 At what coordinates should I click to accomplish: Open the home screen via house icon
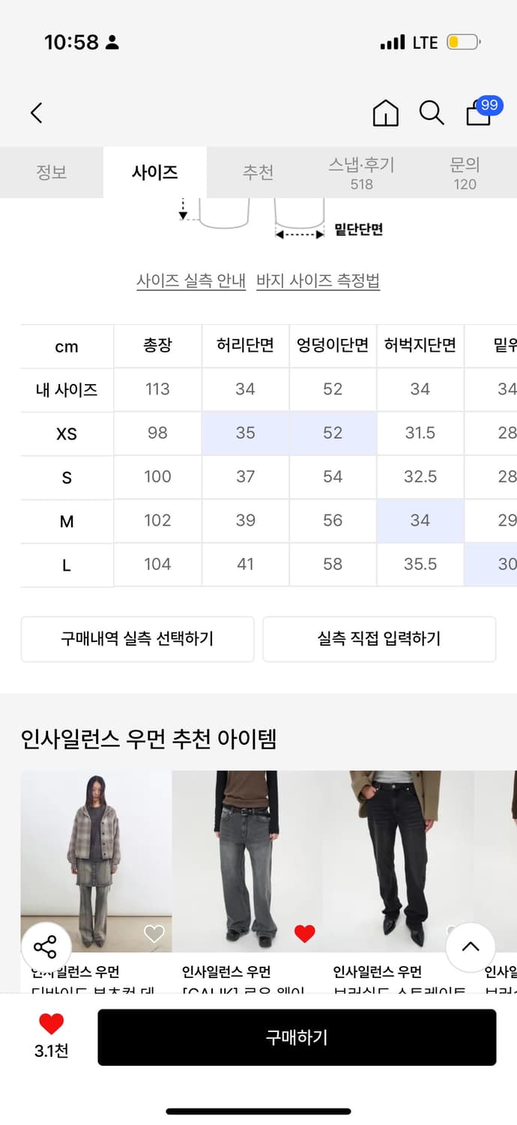pyautogui.click(x=384, y=113)
